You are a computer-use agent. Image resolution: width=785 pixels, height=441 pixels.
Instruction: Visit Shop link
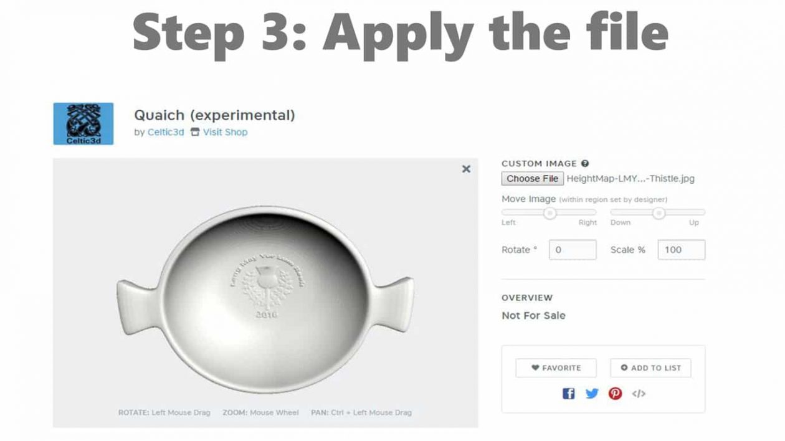tap(225, 132)
